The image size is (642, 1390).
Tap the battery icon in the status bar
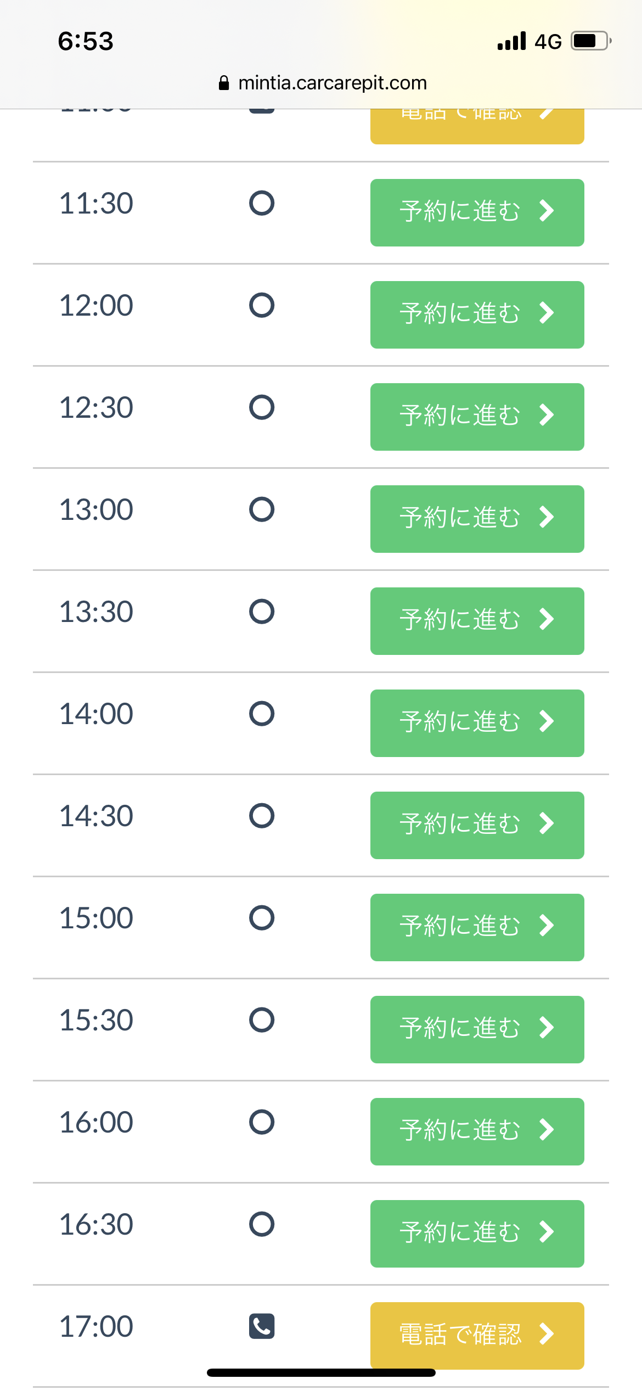pyautogui.click(x=590, y=41)
